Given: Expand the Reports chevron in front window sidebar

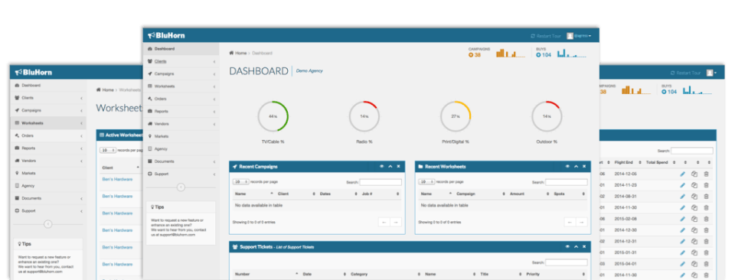Looking at the screenshot, I should [x=214, y=112].
